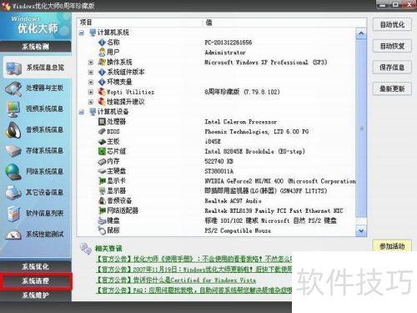
Task: Click the scrollbar down arrow in info list
Action: (361, 230)
